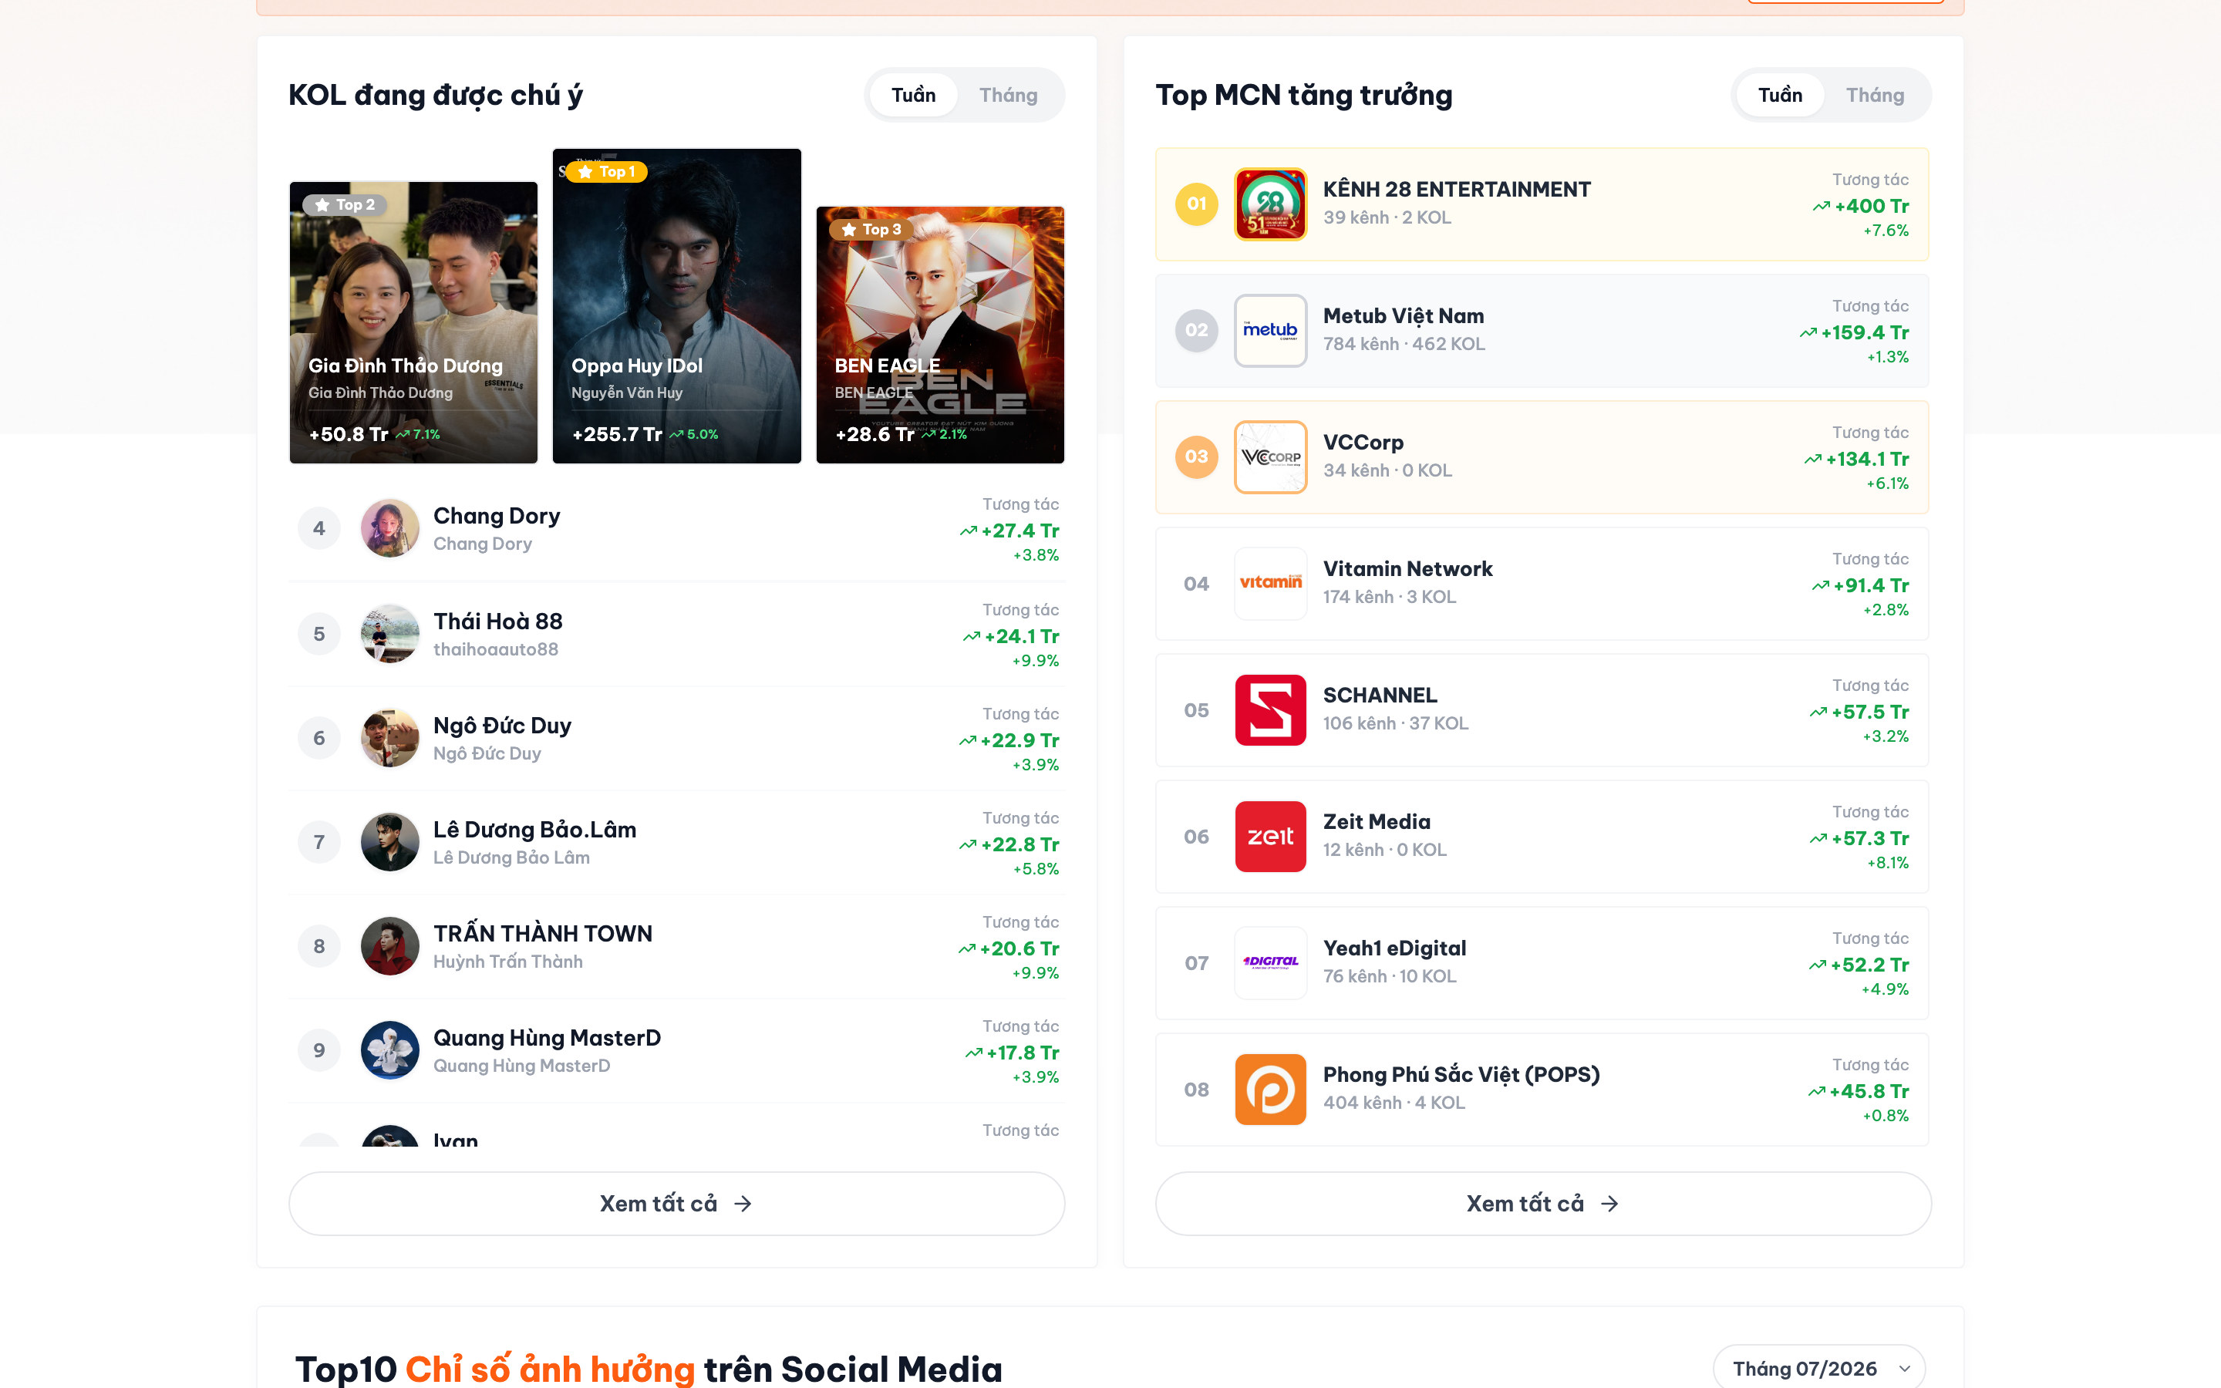
Task: Click the 03 rank badge for VCCorp
Action: click(x=1196, y=457)
